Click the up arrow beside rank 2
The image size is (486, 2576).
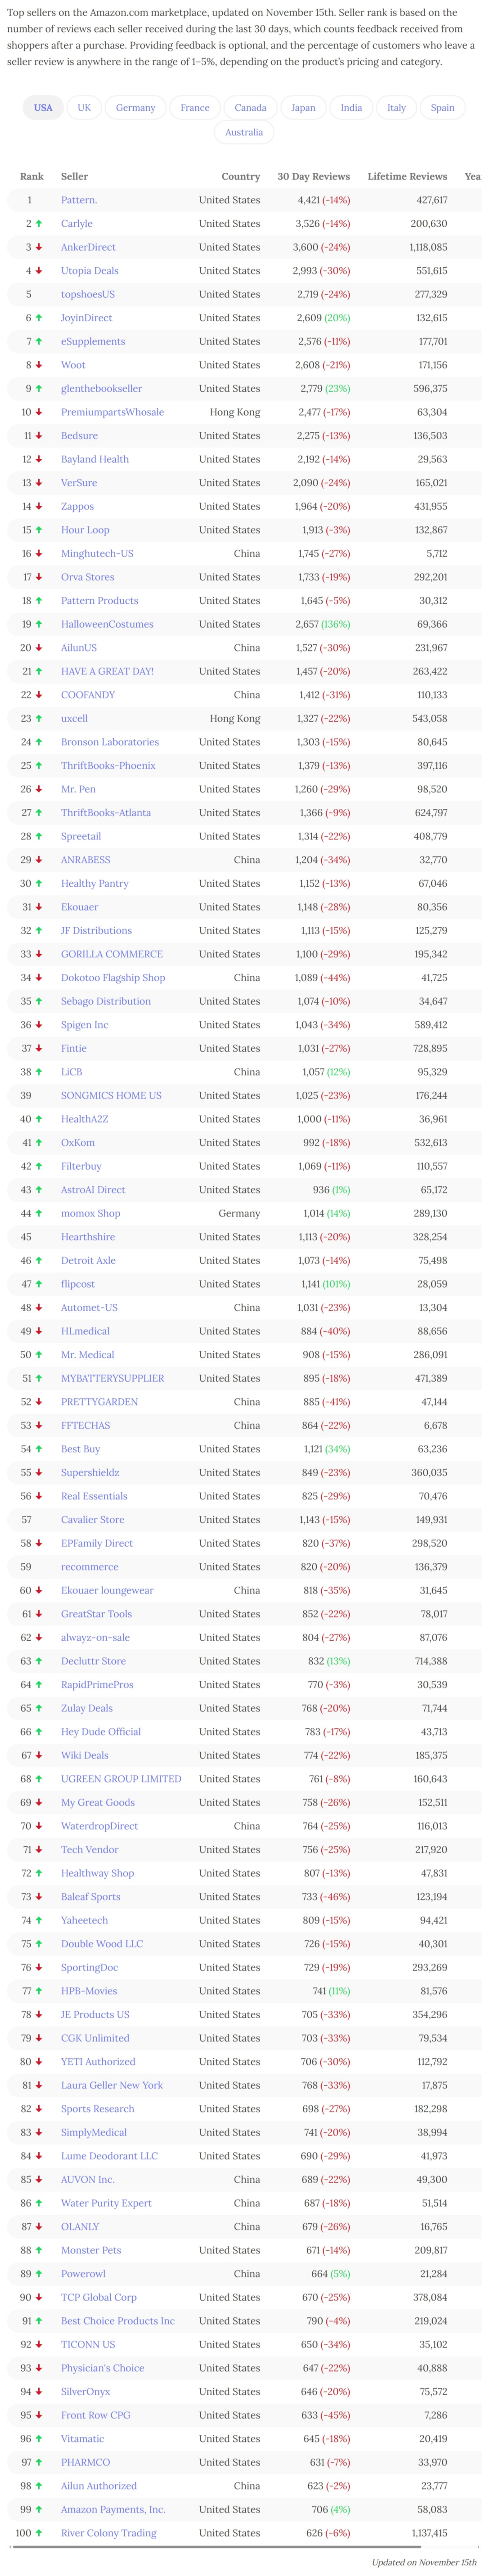(39, 224)
